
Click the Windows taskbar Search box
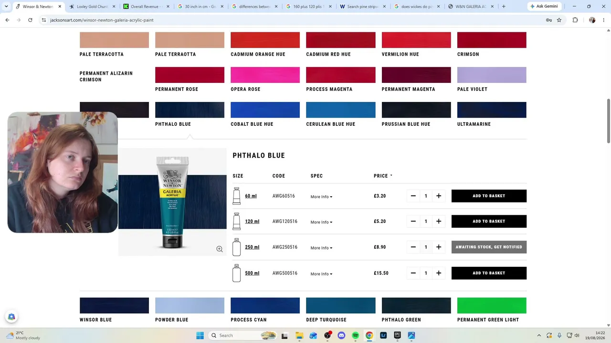tap(243, 335)
